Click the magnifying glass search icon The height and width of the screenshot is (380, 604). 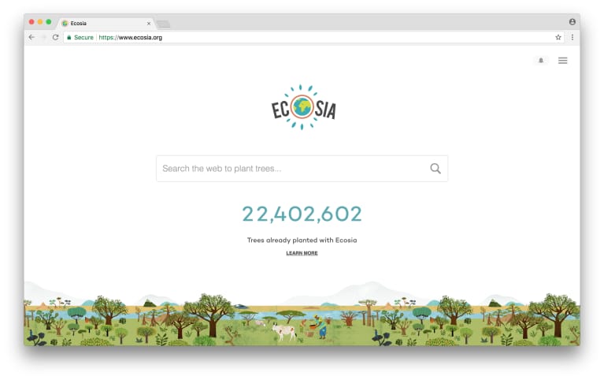(435, 169)
